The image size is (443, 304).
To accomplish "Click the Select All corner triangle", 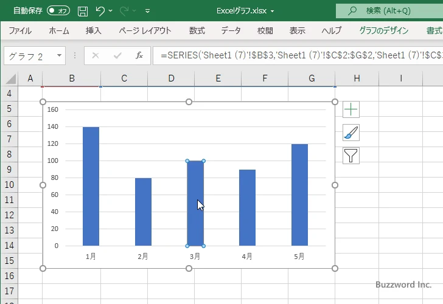I will tap(11, 79).
